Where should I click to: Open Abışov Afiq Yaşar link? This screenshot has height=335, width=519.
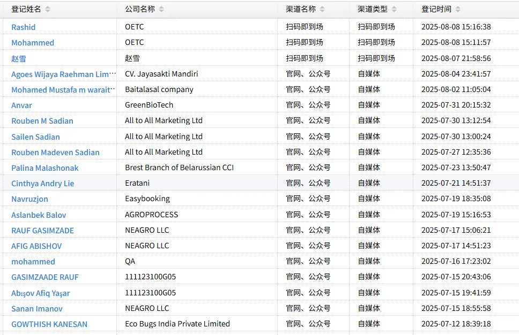pos(40,293)
